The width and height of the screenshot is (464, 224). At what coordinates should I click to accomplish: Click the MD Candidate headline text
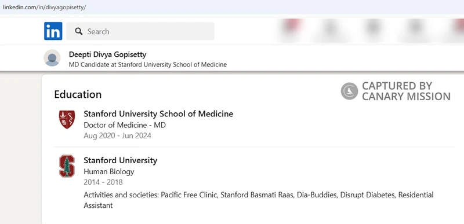(148, 64)
